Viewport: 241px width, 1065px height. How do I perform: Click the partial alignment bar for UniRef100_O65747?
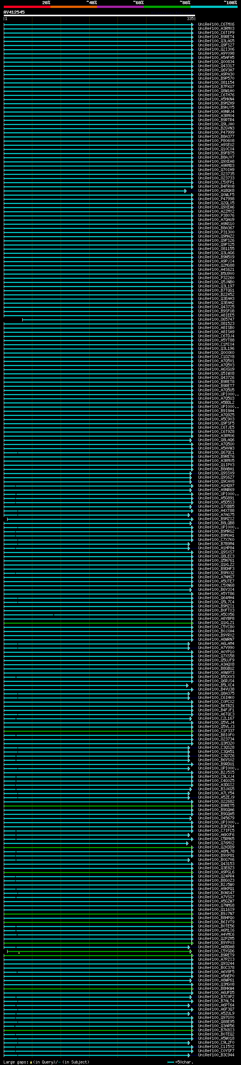pyautogui.click(x=108, y=320)
